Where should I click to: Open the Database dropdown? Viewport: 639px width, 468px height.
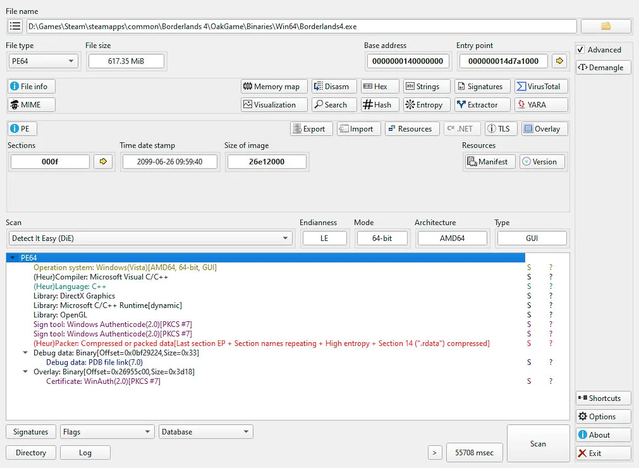(206, 432)
